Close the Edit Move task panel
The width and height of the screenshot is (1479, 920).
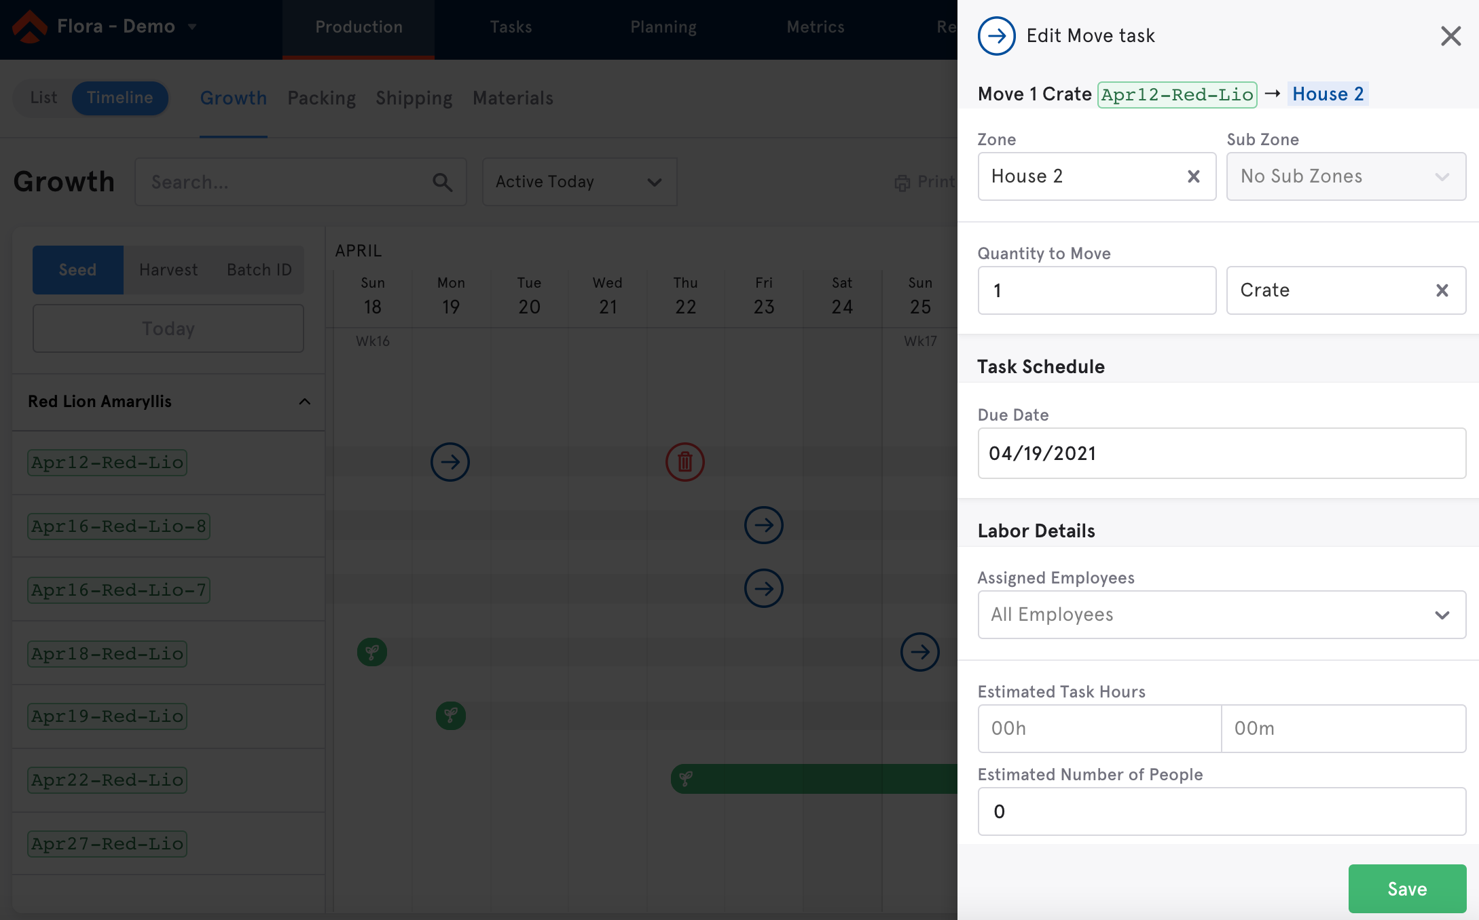click(1450, 36)
